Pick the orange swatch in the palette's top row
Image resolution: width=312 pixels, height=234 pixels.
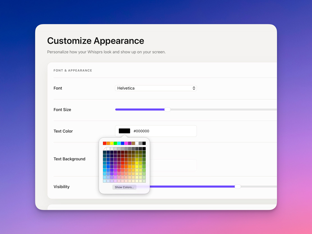click(108, 143)
